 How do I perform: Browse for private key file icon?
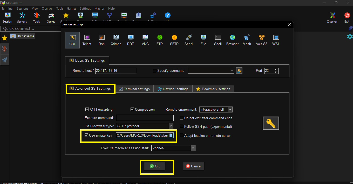[171, 135]
